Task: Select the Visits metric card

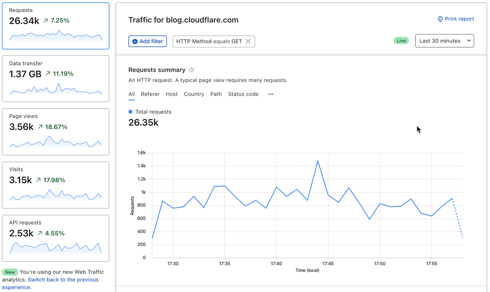Action: [55, 185]
